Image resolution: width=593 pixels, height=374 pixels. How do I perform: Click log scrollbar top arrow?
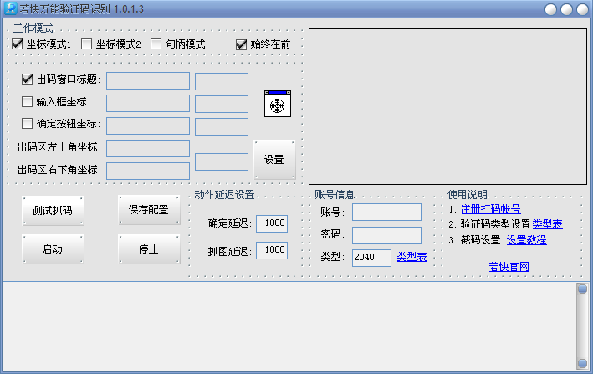[x=583, y=289]
